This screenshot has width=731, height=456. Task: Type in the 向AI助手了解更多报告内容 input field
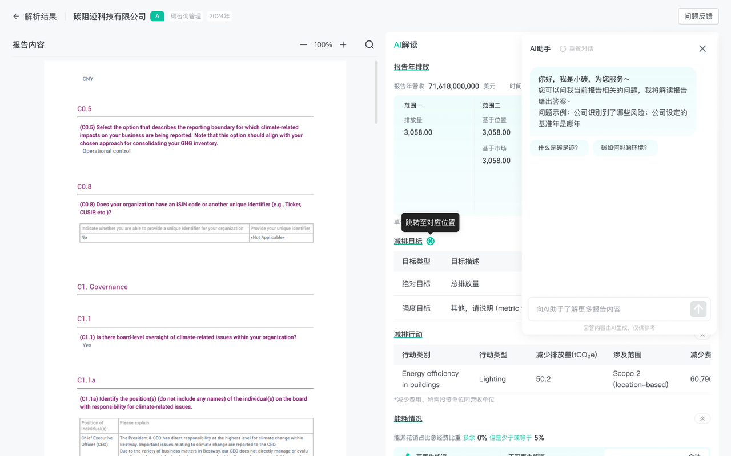(x=608, y=309)
